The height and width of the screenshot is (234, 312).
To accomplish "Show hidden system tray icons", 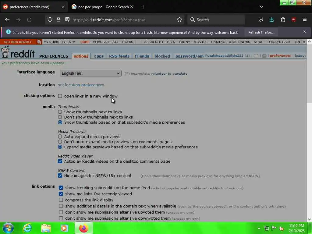I will tap(259, 228).
